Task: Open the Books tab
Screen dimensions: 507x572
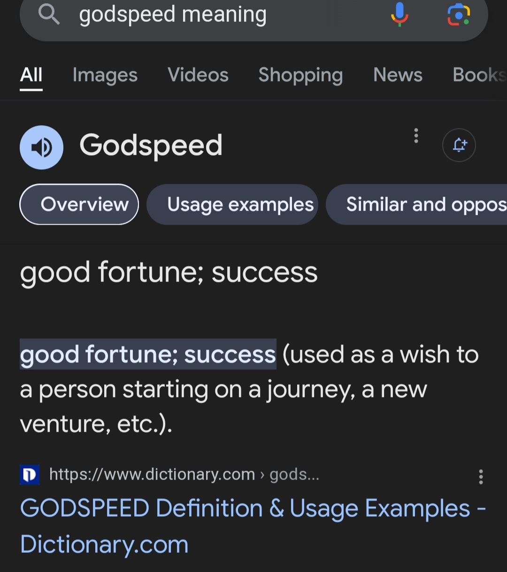Action: (x=479, y=75)
